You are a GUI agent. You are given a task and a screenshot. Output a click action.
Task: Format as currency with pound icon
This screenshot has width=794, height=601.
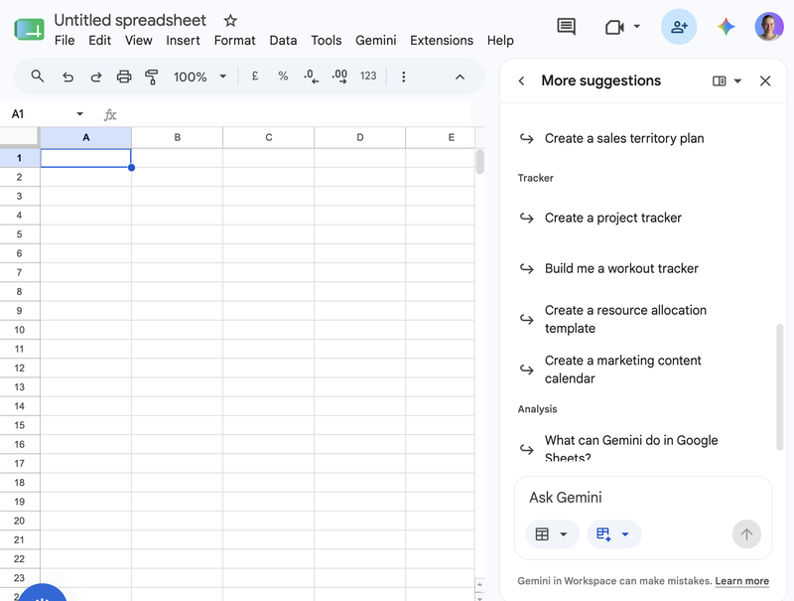tap(255, 76)
